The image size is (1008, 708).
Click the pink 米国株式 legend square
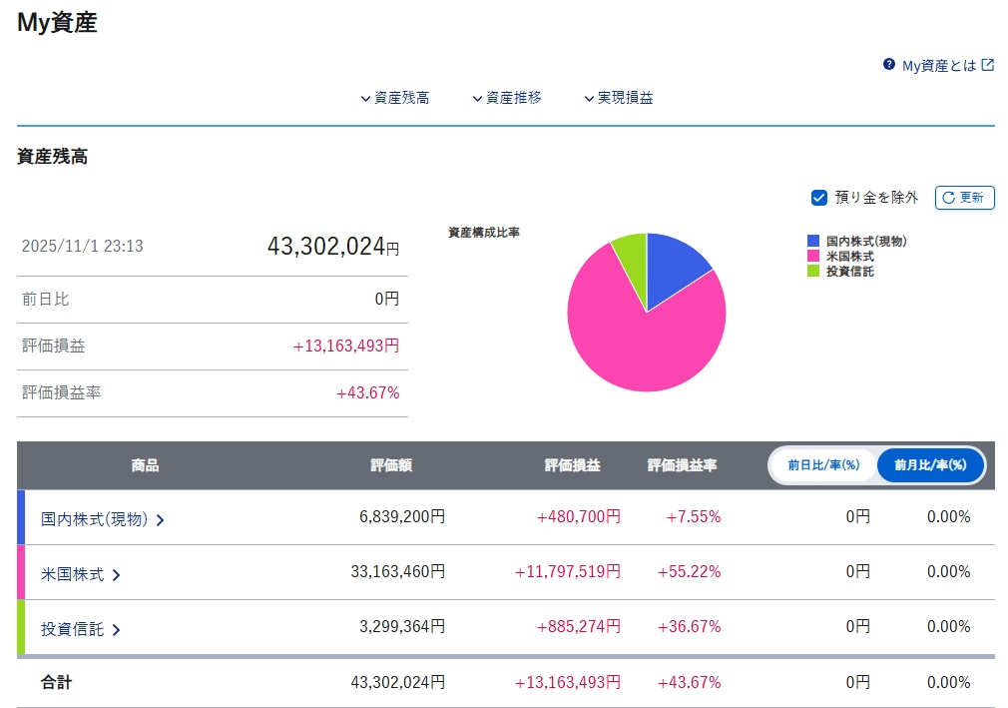click(x=813, y=256)
